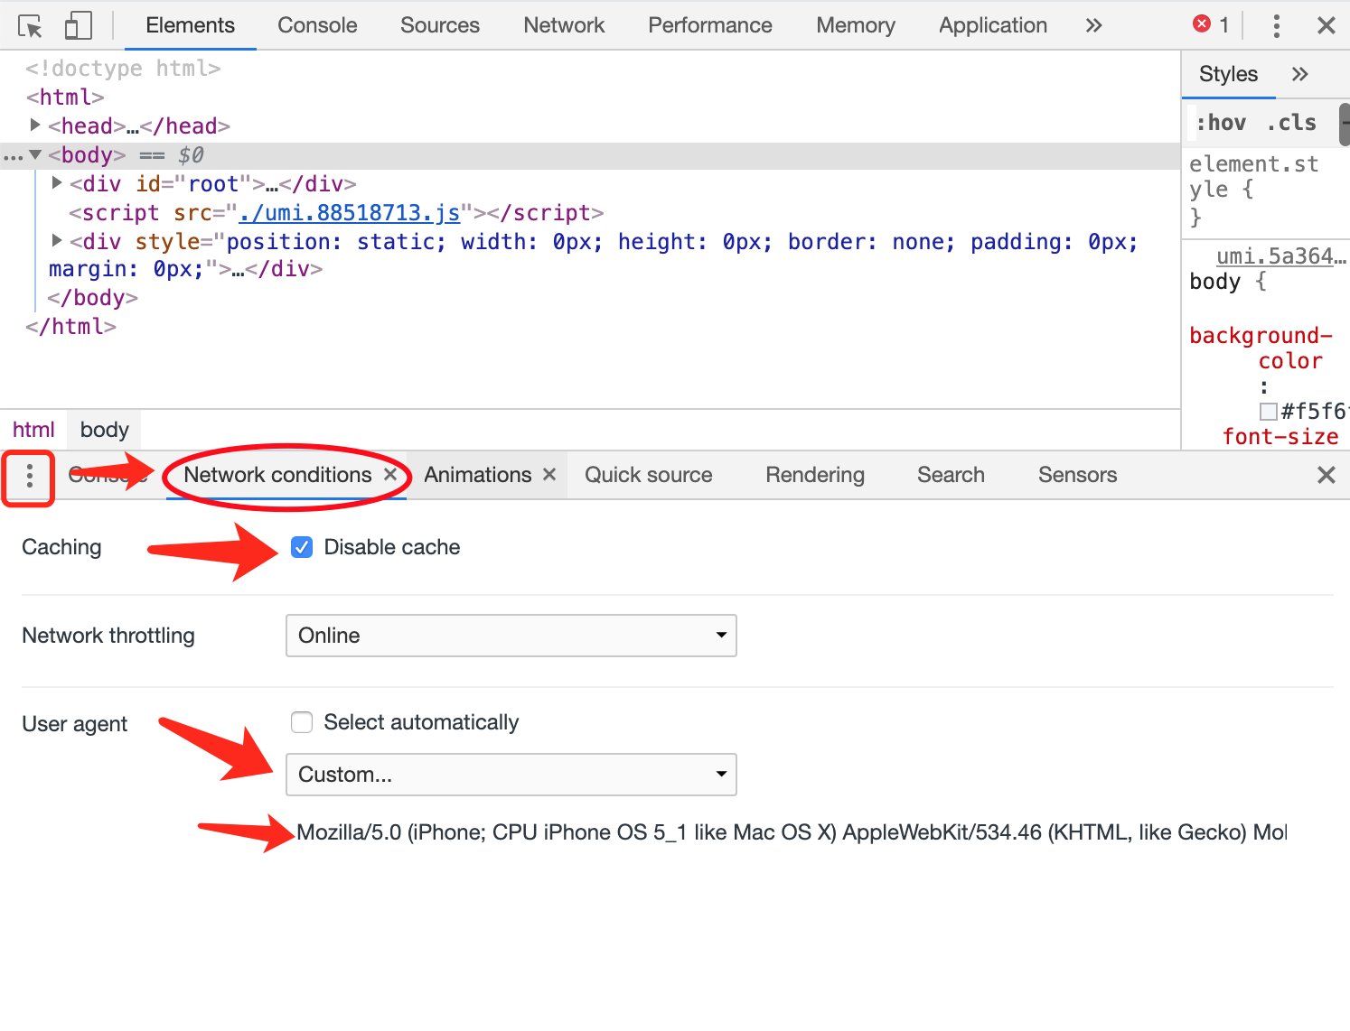
Task: Close the DevTools panel
Action: click(1326, 25)
